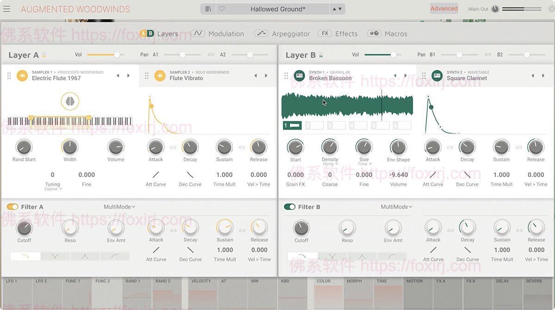Click the Sampler 1 Electric Flute engine icon

[22, 75]
